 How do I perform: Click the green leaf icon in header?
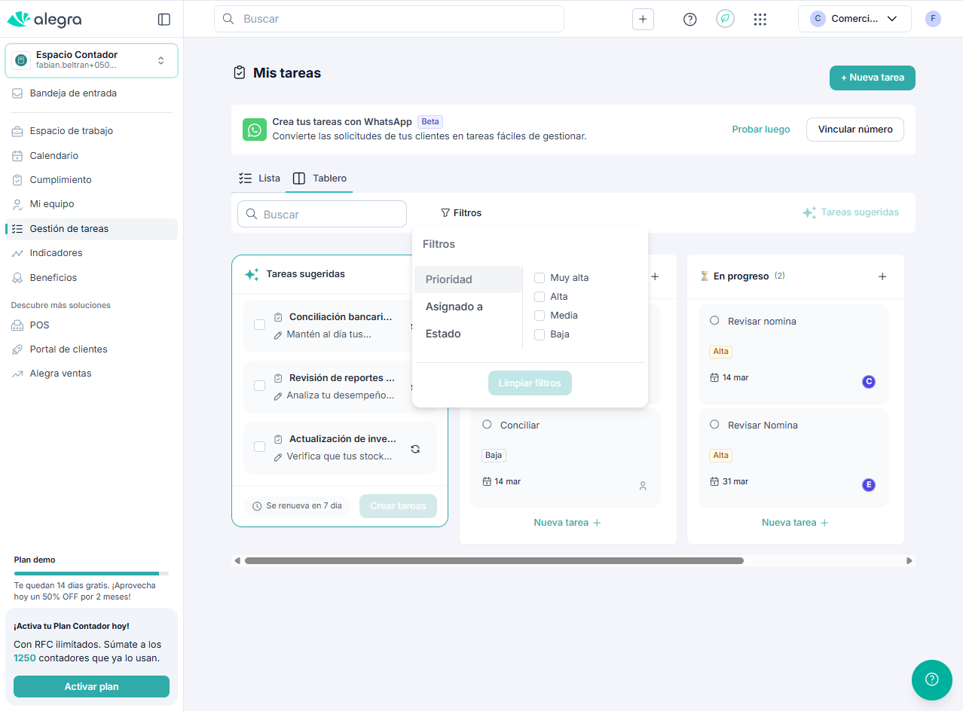pos(725,20)
